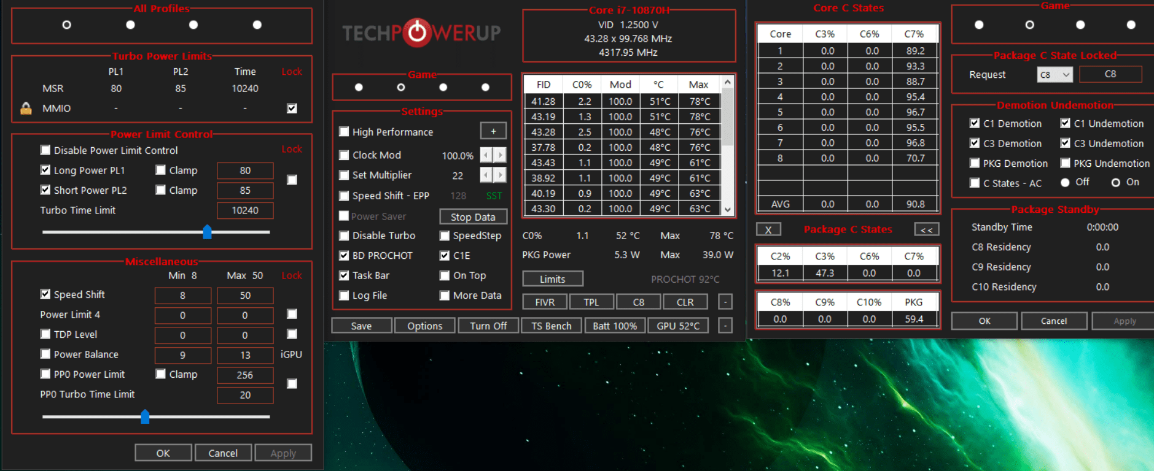Click the << button beside Package C States
1154x471 pixels.
click(926, 229)
